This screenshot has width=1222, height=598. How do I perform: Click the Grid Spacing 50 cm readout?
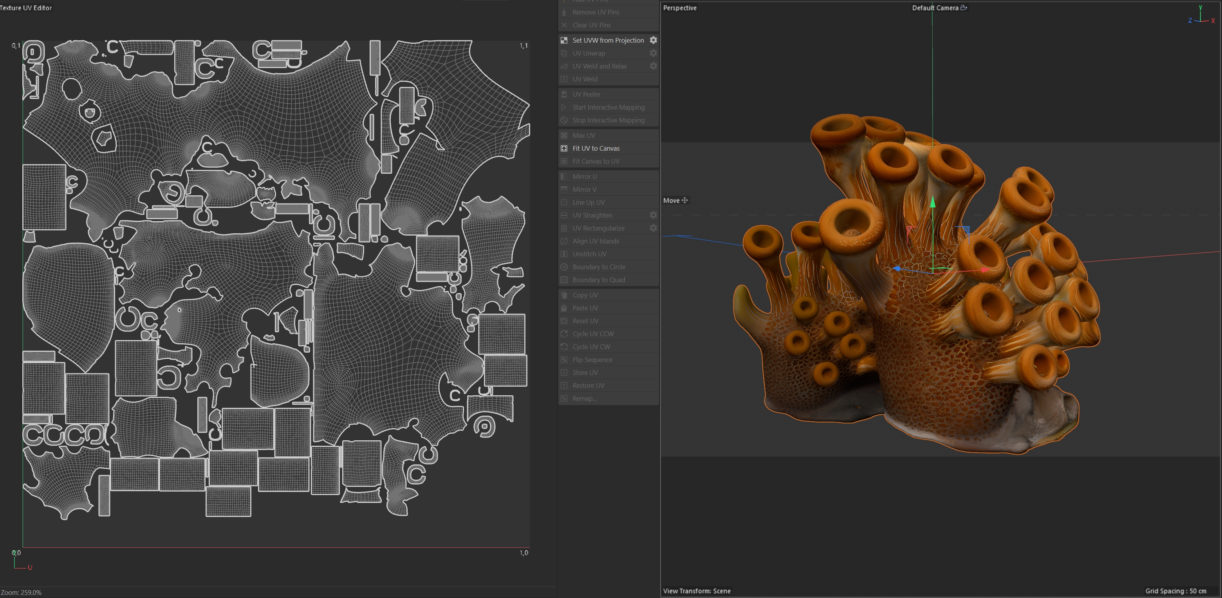click(1175, 591)
